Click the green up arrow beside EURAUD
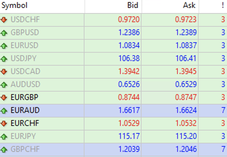The image size is (227, 157). [4, 111]
